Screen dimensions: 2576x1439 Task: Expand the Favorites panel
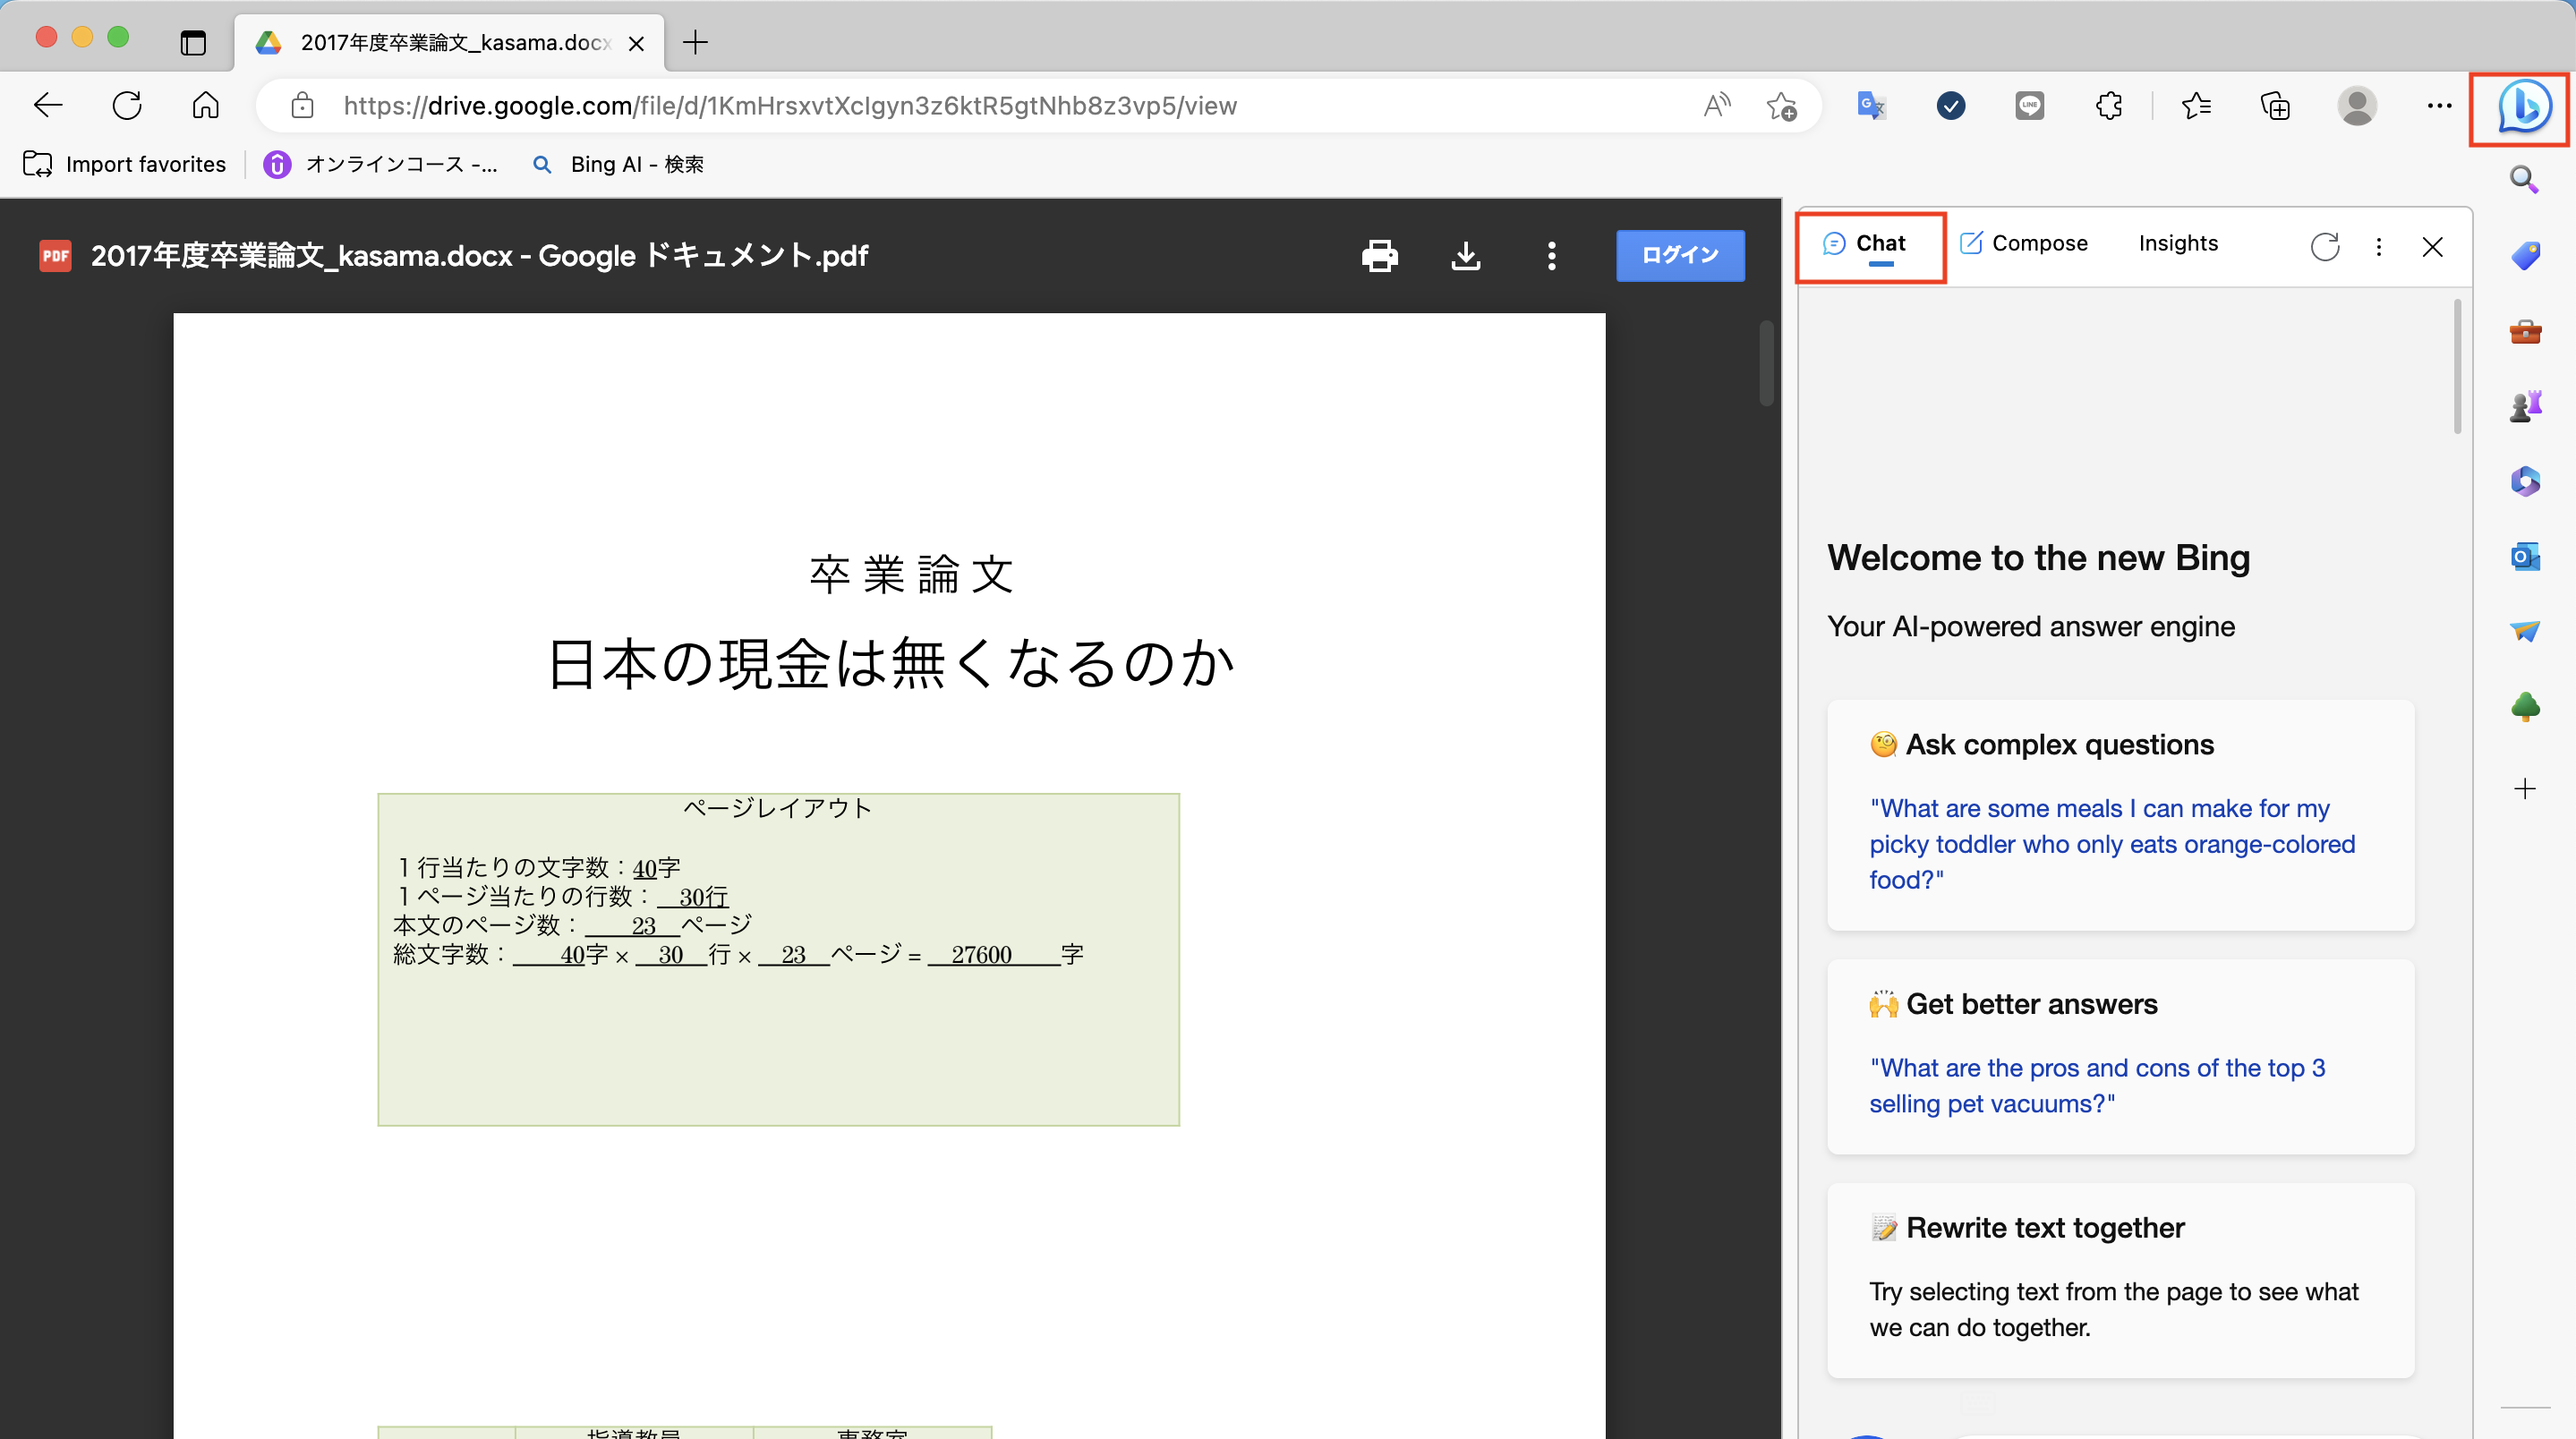pos(2197,105)
